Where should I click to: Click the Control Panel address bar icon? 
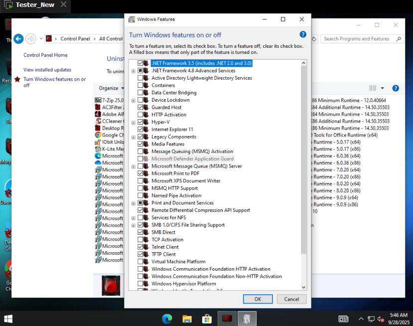(x=49, y=39)
